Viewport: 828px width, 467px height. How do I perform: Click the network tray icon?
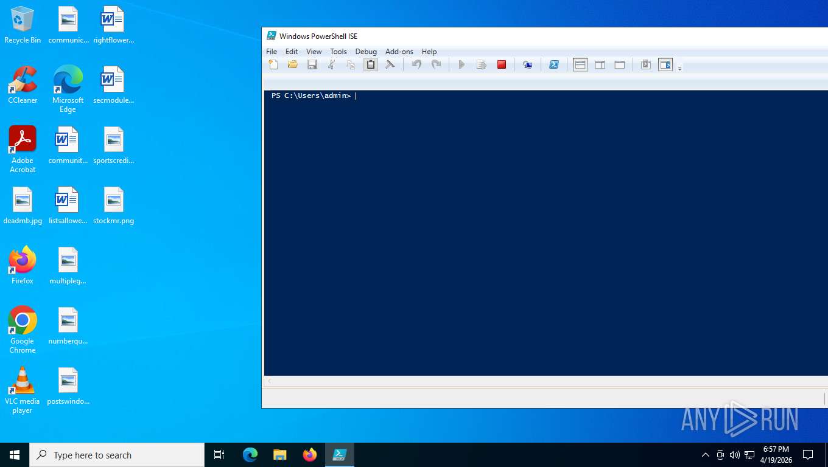click(x=749, y=455)
